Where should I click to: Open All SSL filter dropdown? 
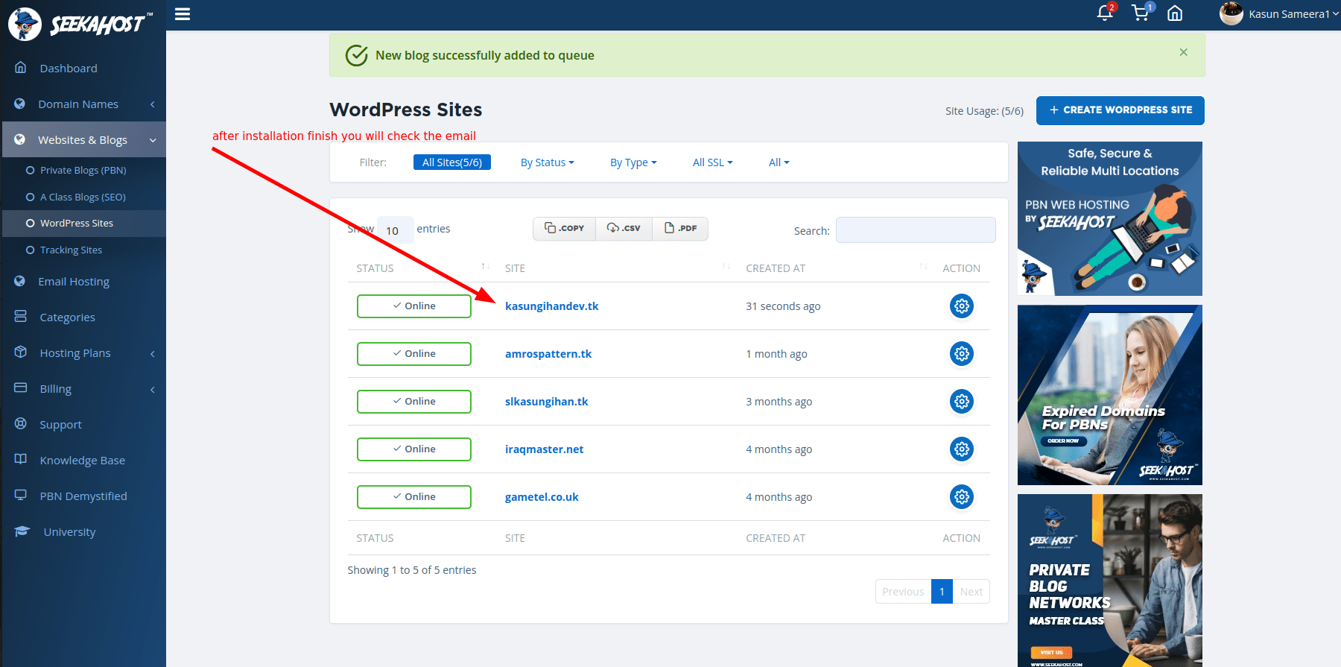pos(712,162)
